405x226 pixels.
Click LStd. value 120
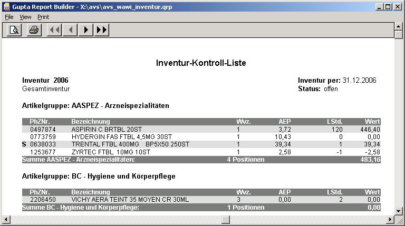coord(337,129)
